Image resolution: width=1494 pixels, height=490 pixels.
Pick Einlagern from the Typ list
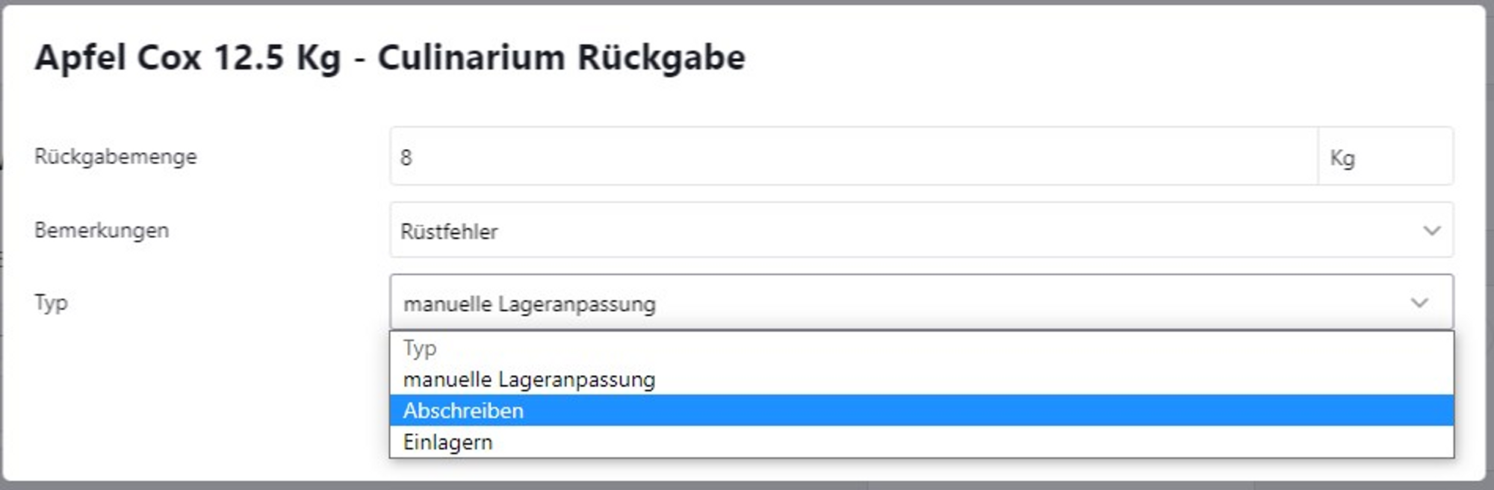(x=447, y=442)
